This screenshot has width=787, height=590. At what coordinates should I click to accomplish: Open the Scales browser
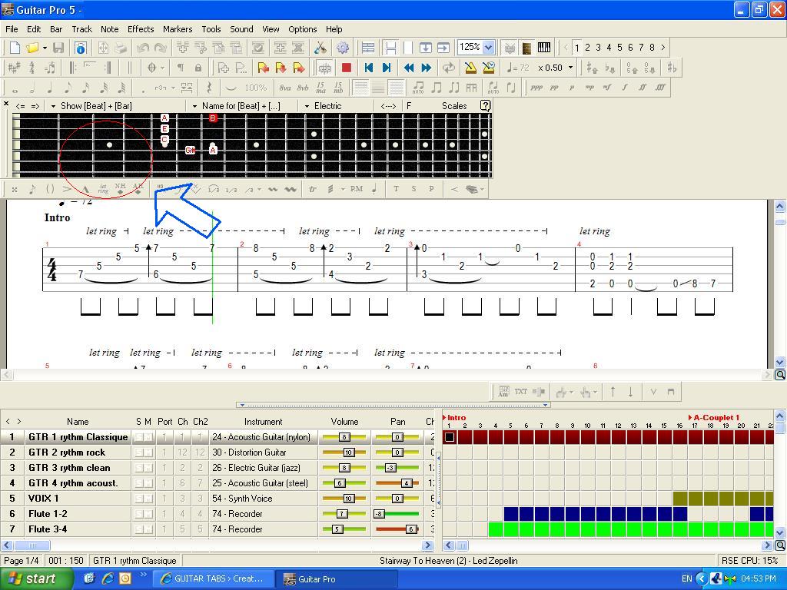pos(453,105)
